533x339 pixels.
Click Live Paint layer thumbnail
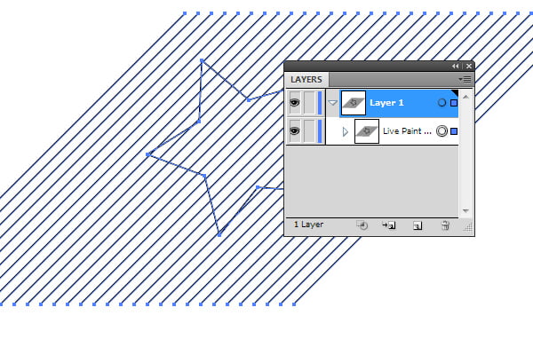coord(367,131)
